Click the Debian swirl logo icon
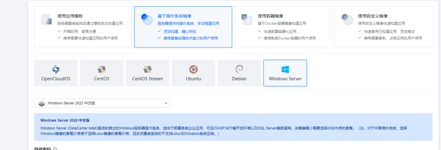Viewport: 441px width, 150px height. coord(239,70)
